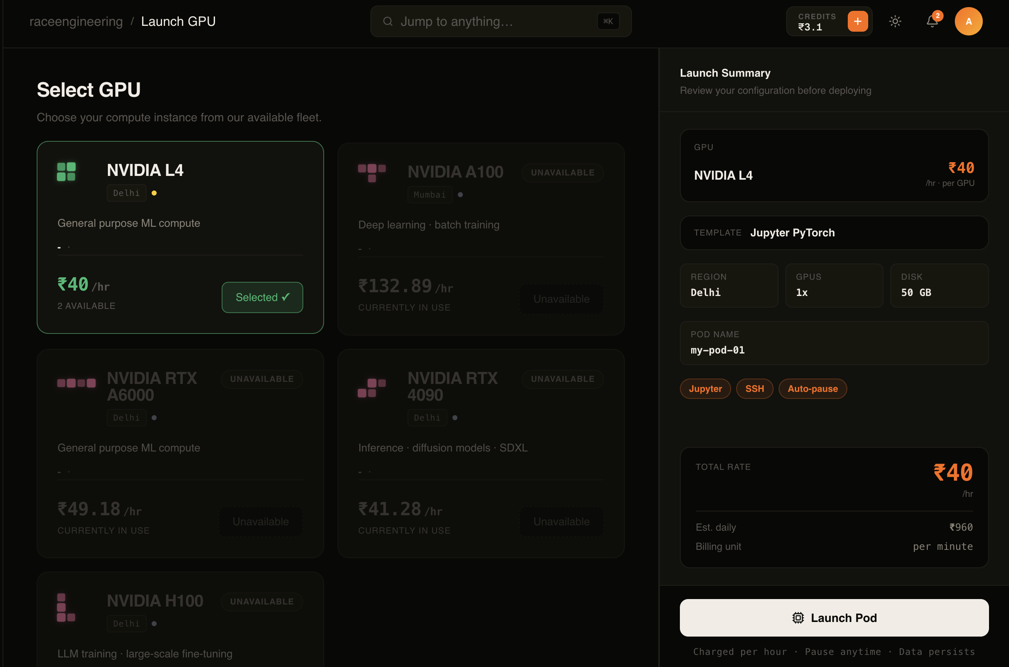1009x667 pixels.
Task: Click the search magnifier icon
Action: click(x=387, y=21)
